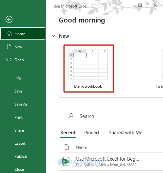The height and width of the screenshot is (173, 163).
Task: Maximize the Excel window
Action: pos(140,5)
